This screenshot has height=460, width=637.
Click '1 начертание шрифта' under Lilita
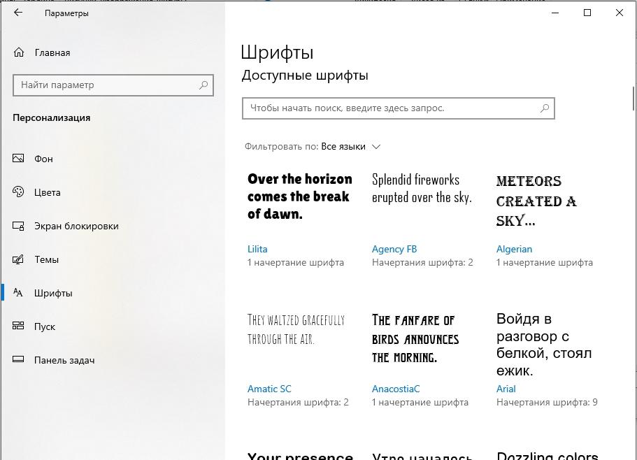(x=295, y=263)
